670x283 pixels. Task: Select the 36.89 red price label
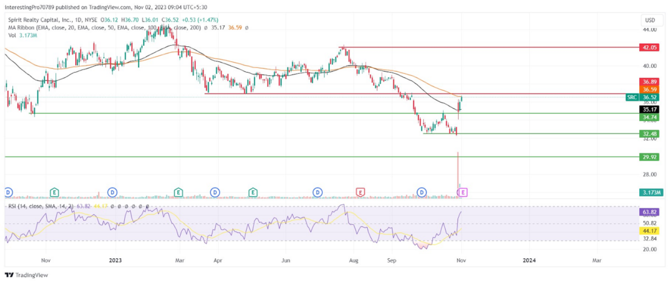pos(650,82)
